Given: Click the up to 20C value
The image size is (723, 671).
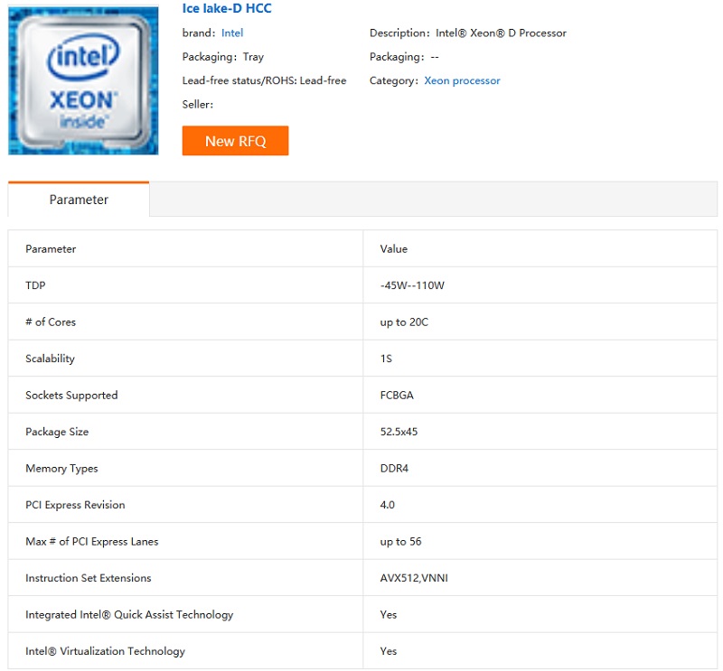Looking at the screenshot, I should (404, 322).
